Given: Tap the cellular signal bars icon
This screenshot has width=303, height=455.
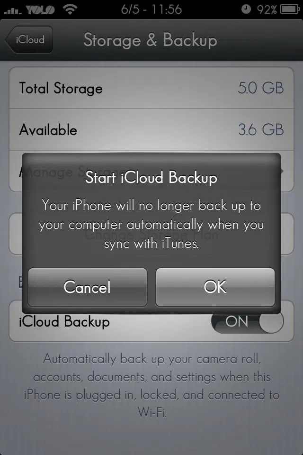Looking at the screenshot, I should point(12,11).
